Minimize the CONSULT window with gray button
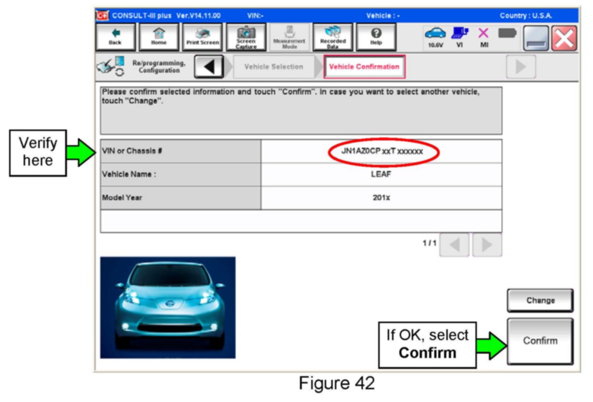Image resolution: width=593 pixels, height=402 pixels. (x=536, y=38)
